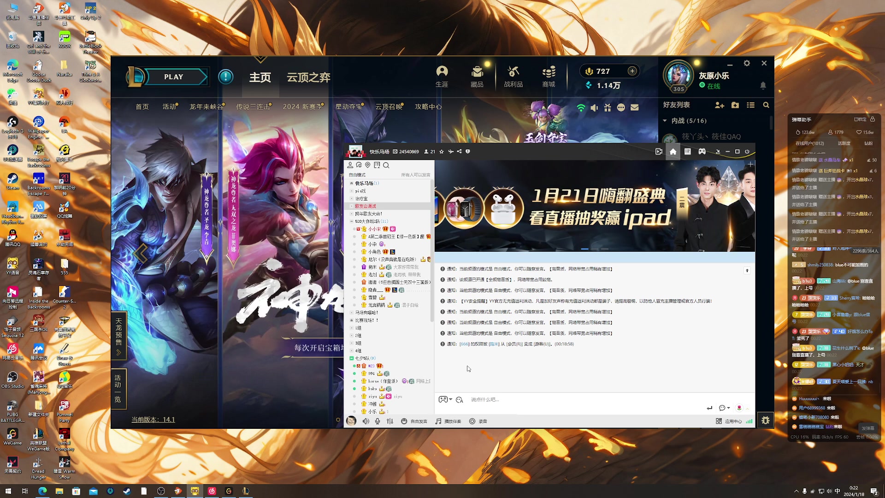
Task: Expand the pia戏 channel
Action: (351, 191)
